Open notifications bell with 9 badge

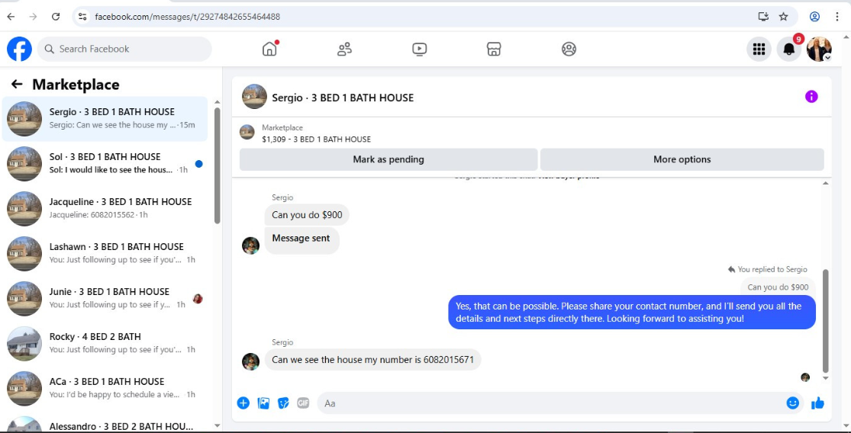789,50
